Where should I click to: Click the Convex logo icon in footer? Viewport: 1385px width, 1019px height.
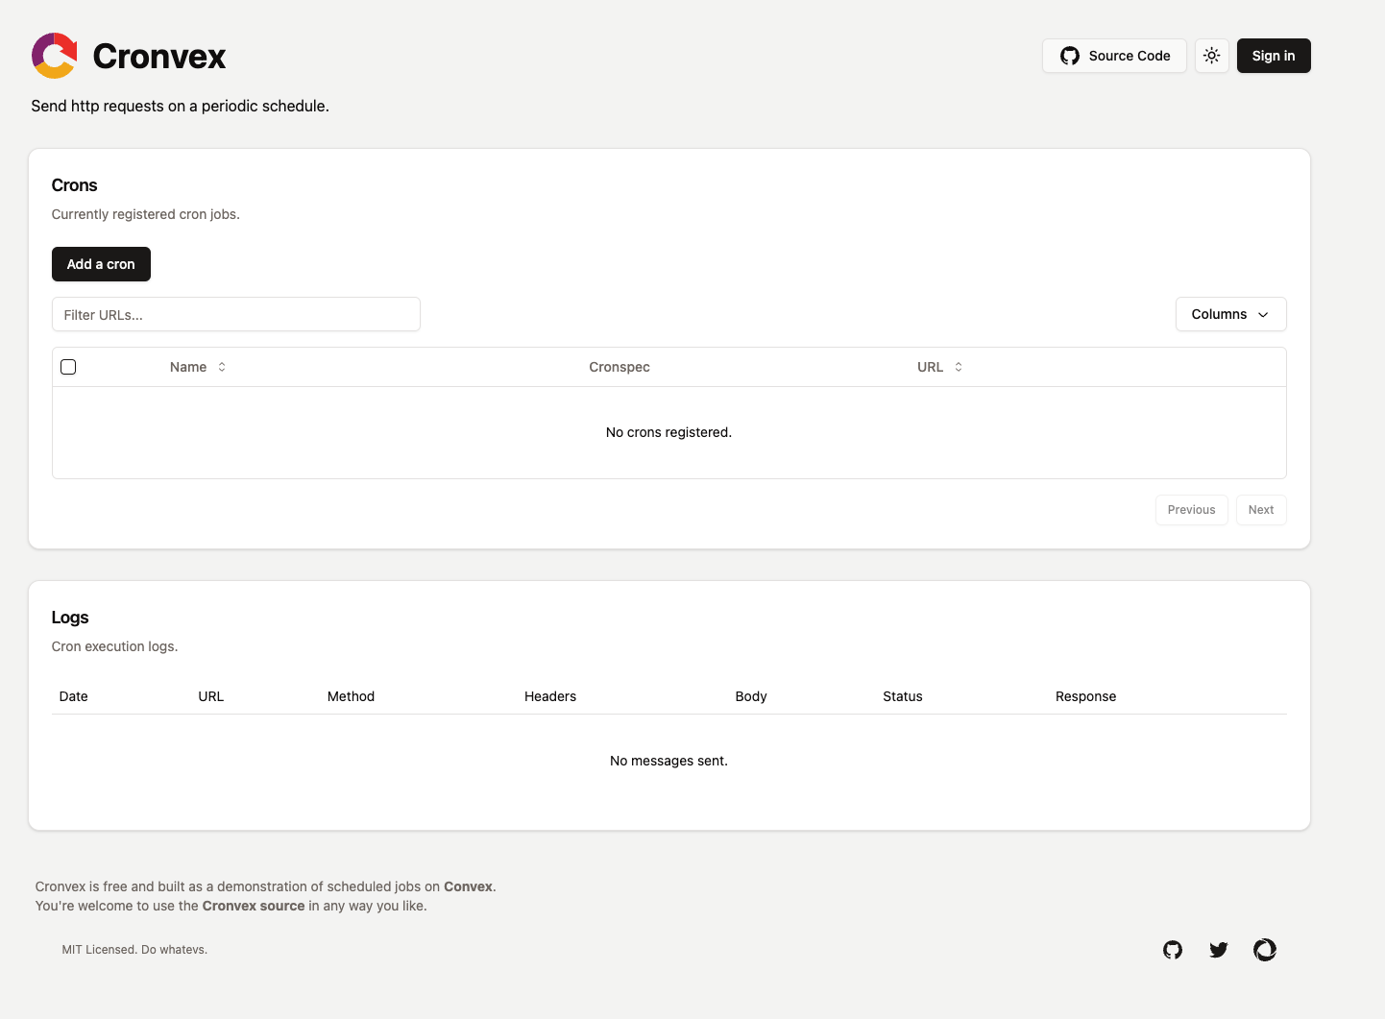tap(1265, 950)
